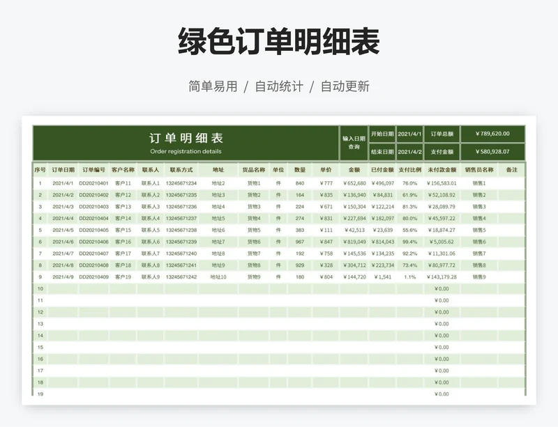This screenshot has width=558, height=427.
Task: Click the 客户名称 column header
Action: tap(123, 169)
